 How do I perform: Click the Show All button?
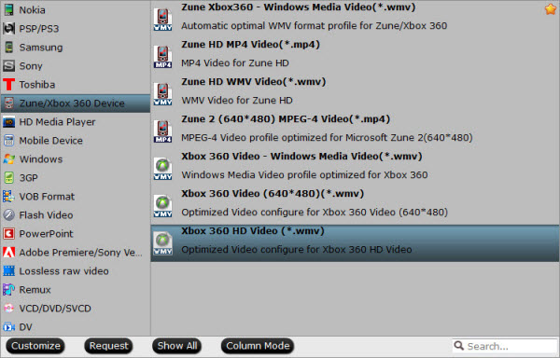[x=177, y=346]
